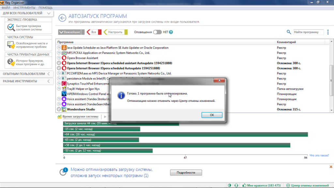Image resolution: width=334 pixels, height=188 pixels.
Task: Click the info icon in the dialog
Action: (121, 95)
